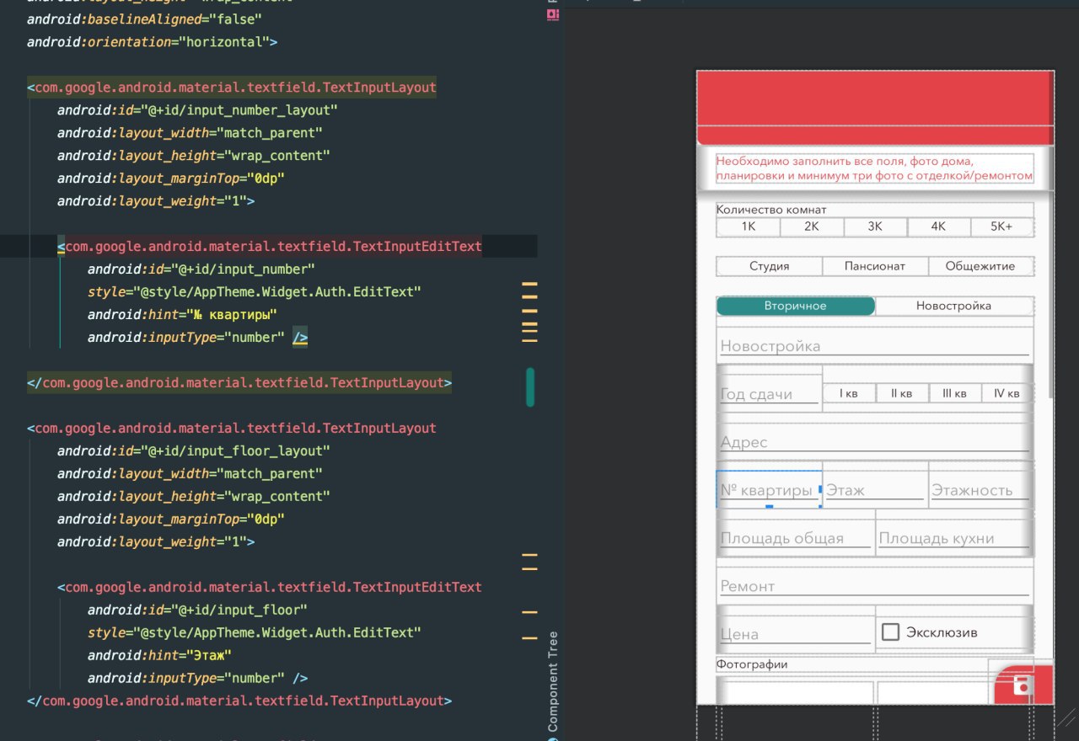Click the Фотографии label

click(752, 664)
